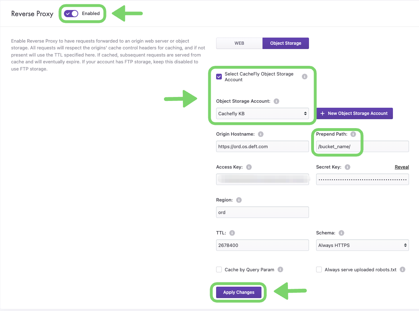Check Always serve uploaded robots.txt box
The image size is (419, 311).
click(x=319, y=269)
